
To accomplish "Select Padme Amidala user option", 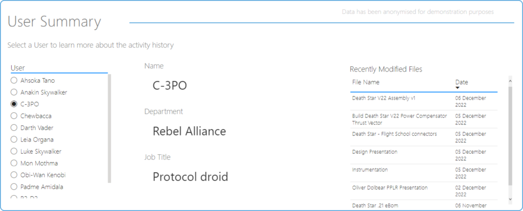I will click(x=14, y=186).
